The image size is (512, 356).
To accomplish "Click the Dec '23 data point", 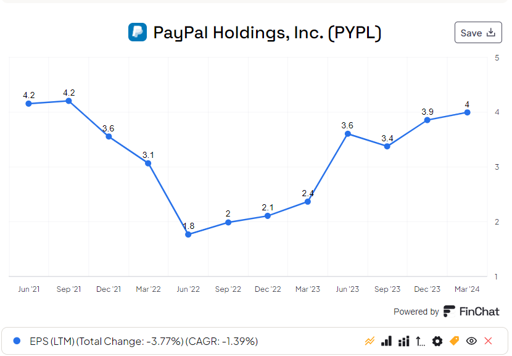I will pyautogui.click(x=427, y=120).
